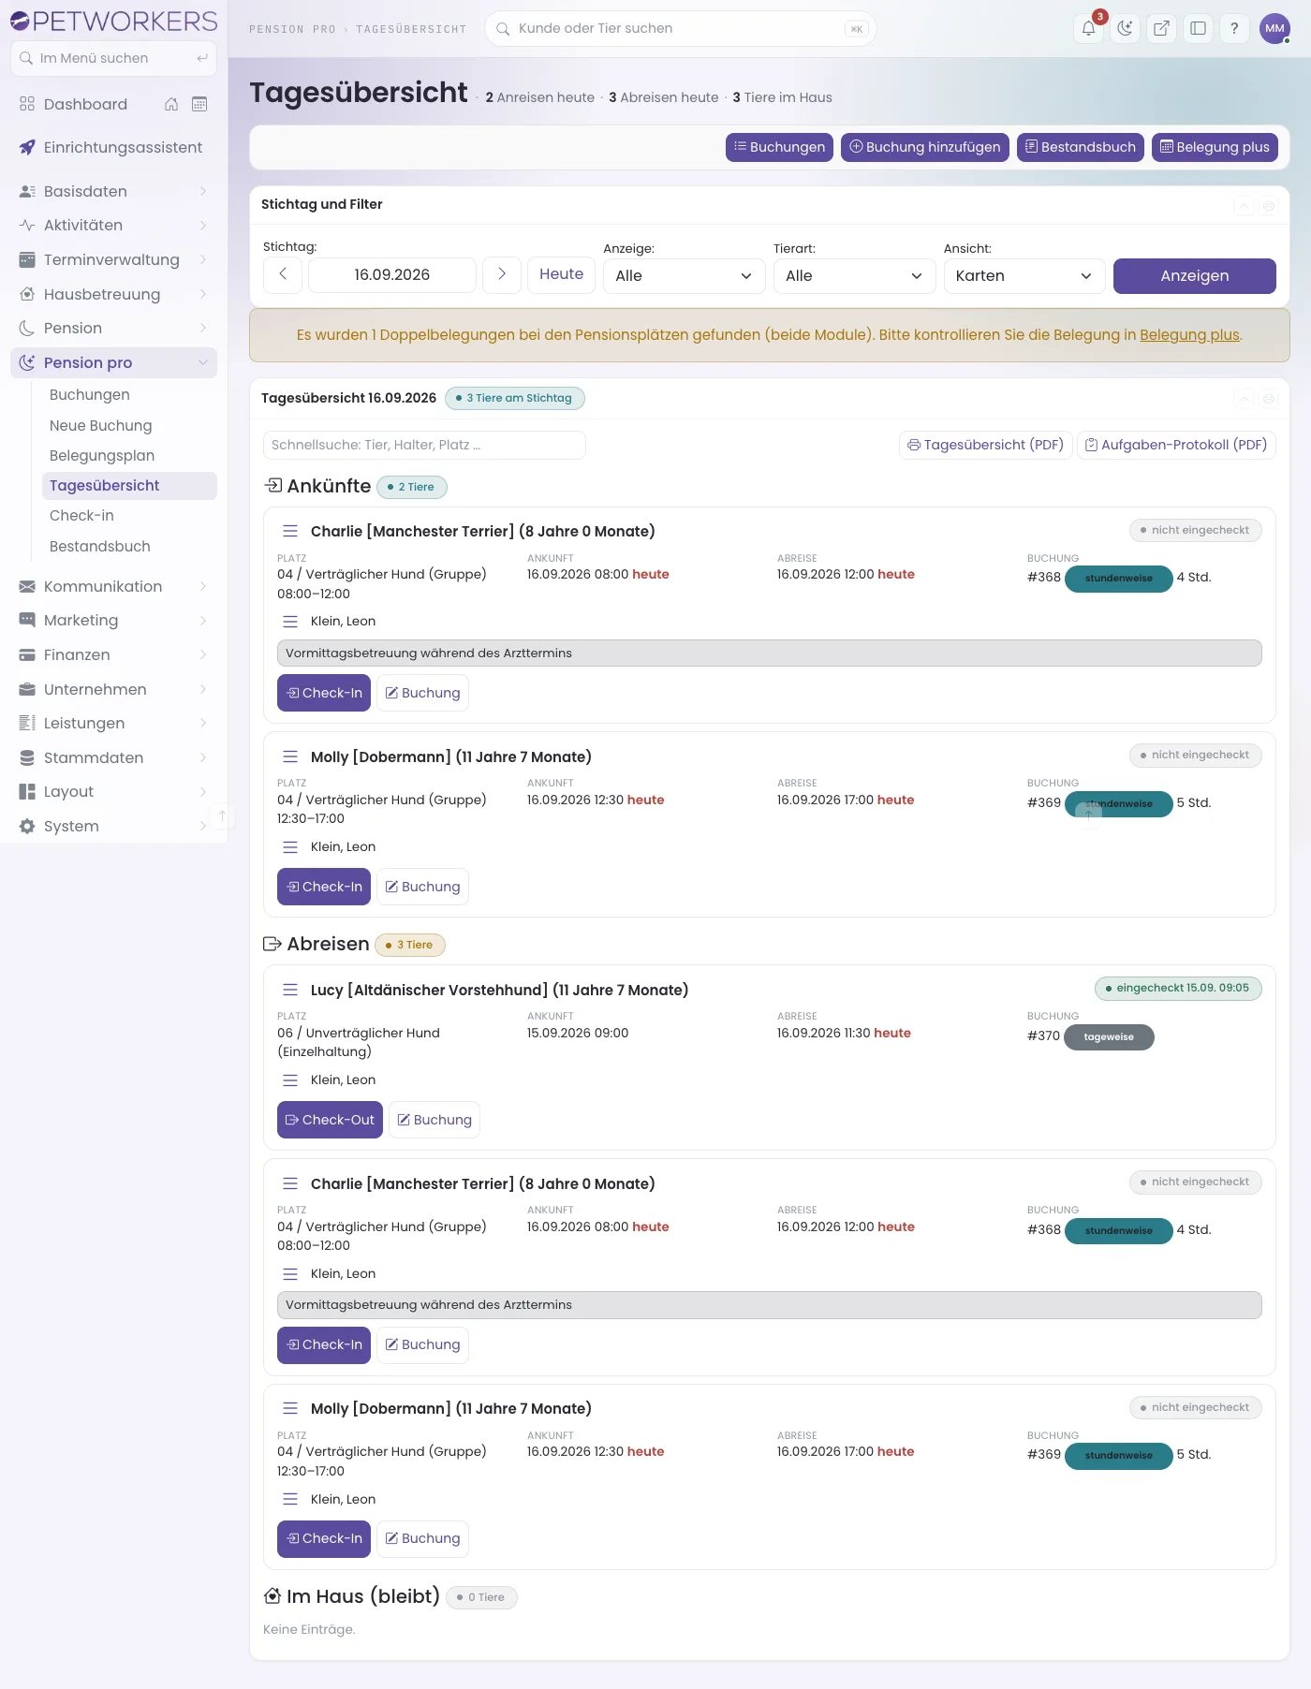Expand the Kommunikation menu section
The image size is (1311, 1689).
(113, 586)
